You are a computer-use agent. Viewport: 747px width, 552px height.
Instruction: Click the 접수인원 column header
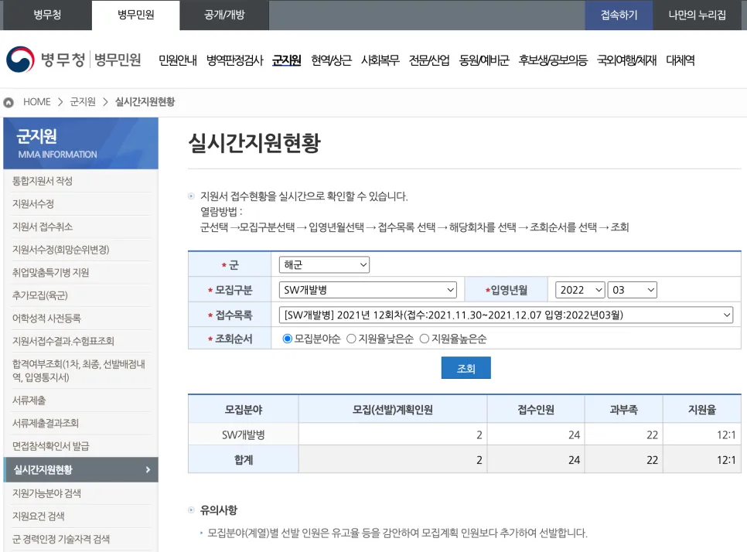[536, 410]
